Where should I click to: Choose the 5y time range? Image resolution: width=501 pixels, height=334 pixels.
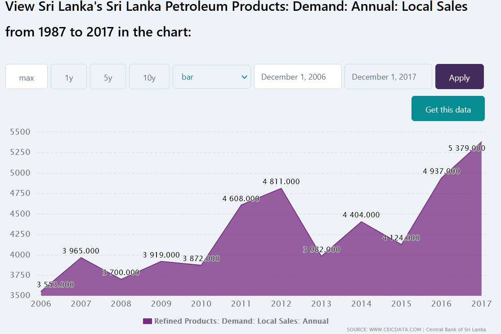tap(108, 77)
